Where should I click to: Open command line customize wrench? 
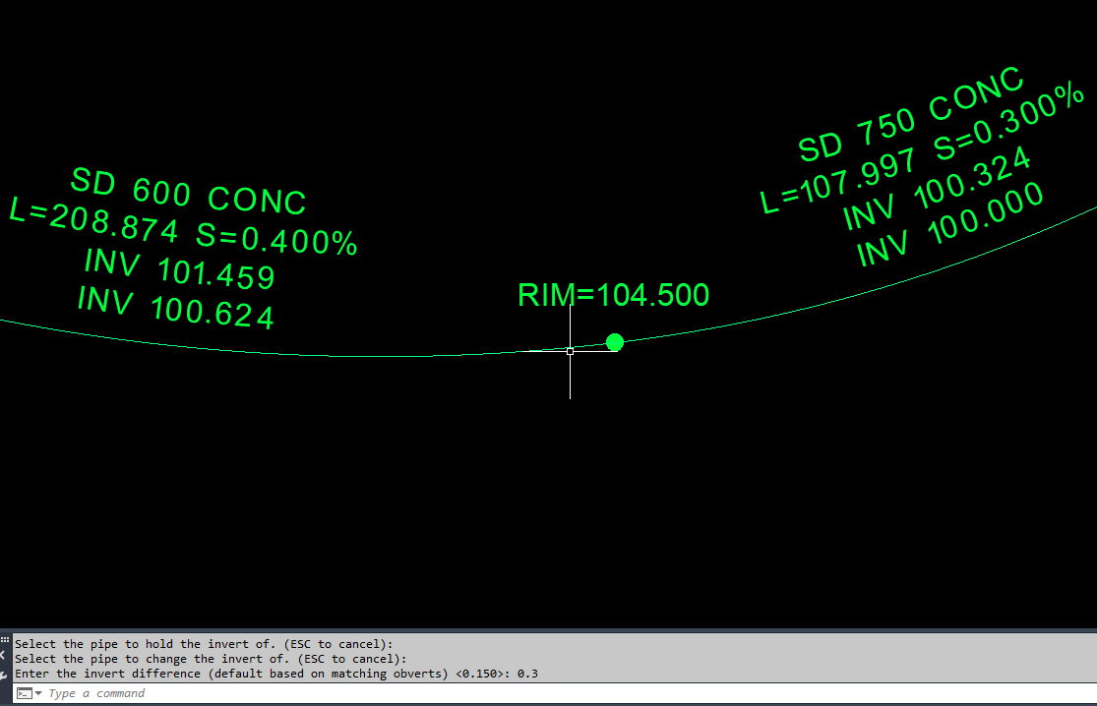(4, 676)
